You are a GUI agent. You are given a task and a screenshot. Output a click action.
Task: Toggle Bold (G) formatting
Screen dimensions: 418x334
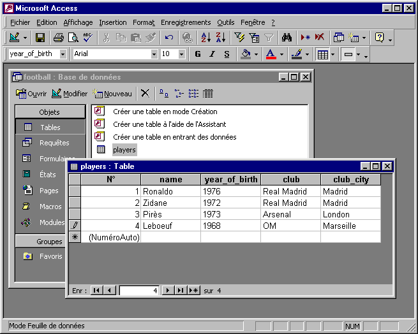click(x=198, y=54)
